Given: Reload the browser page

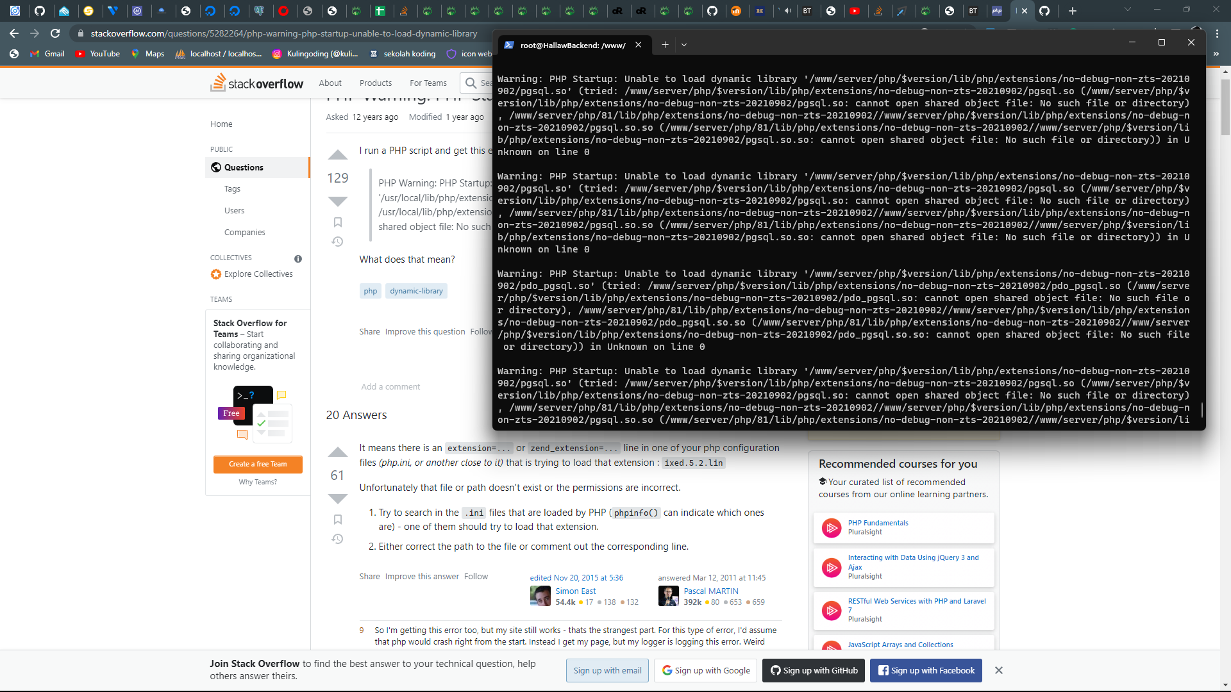Looking at the screenshot, I should (55, 33).
